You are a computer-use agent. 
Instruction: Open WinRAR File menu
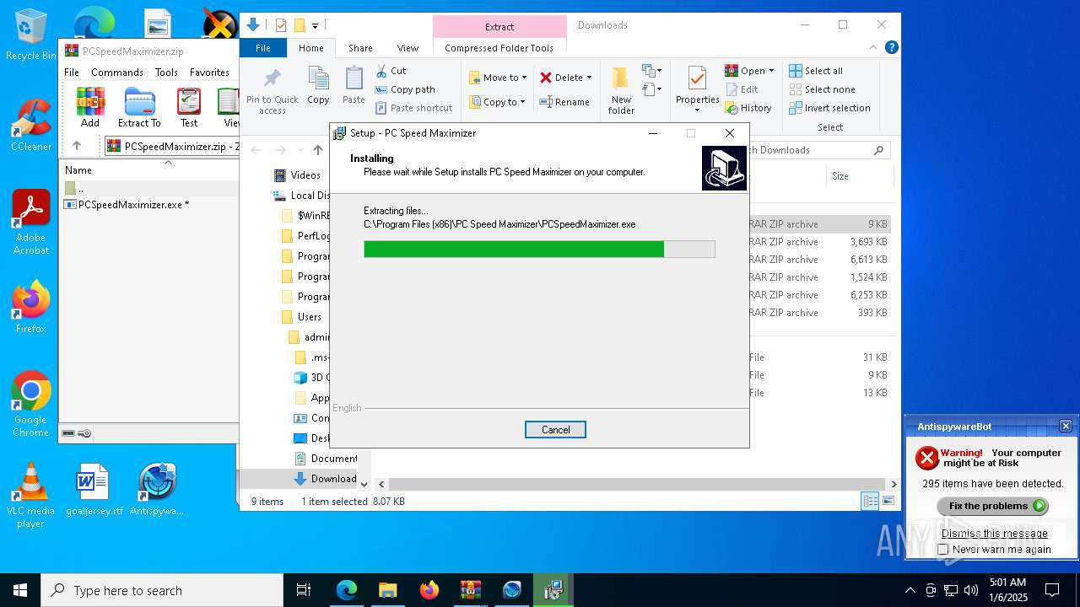72,73
